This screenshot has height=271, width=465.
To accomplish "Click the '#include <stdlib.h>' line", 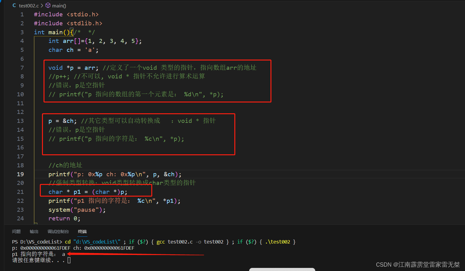I will pyautogui.click(x=68, y=23).
